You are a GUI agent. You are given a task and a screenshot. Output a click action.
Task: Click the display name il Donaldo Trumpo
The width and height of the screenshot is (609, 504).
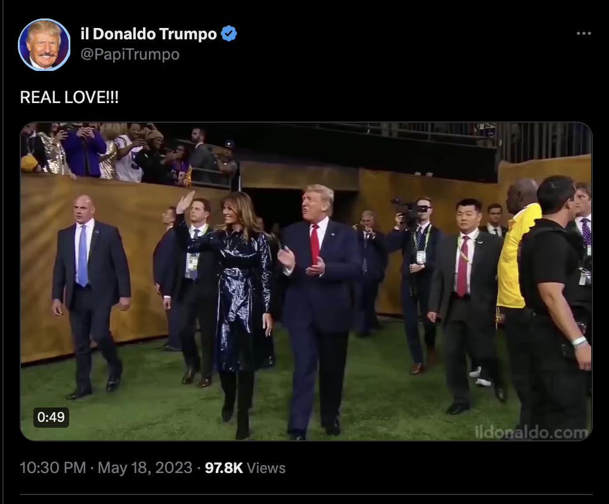click(x=148, y=34)
